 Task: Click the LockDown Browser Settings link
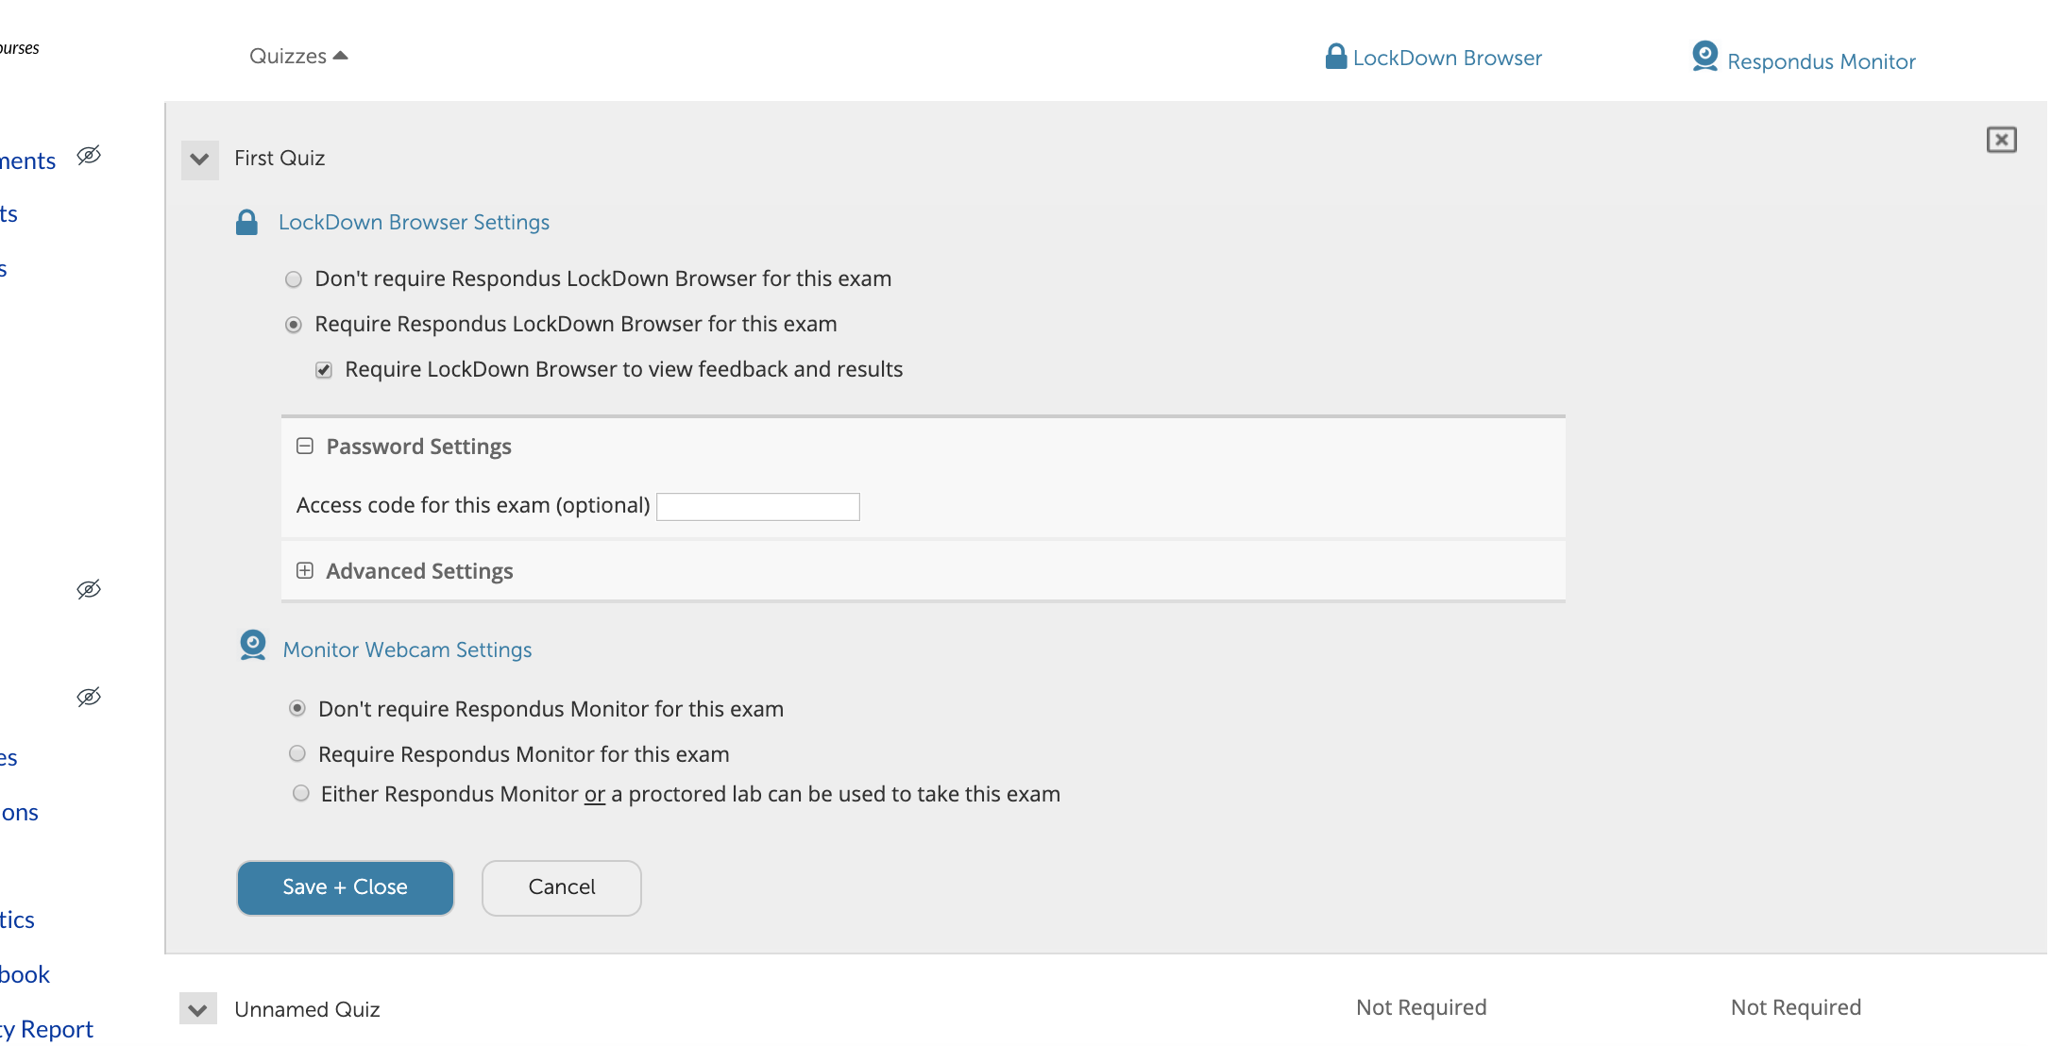tap(414, 222)
